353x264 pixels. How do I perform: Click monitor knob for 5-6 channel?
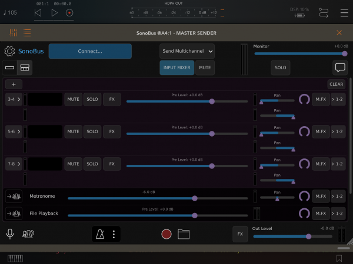304,131
